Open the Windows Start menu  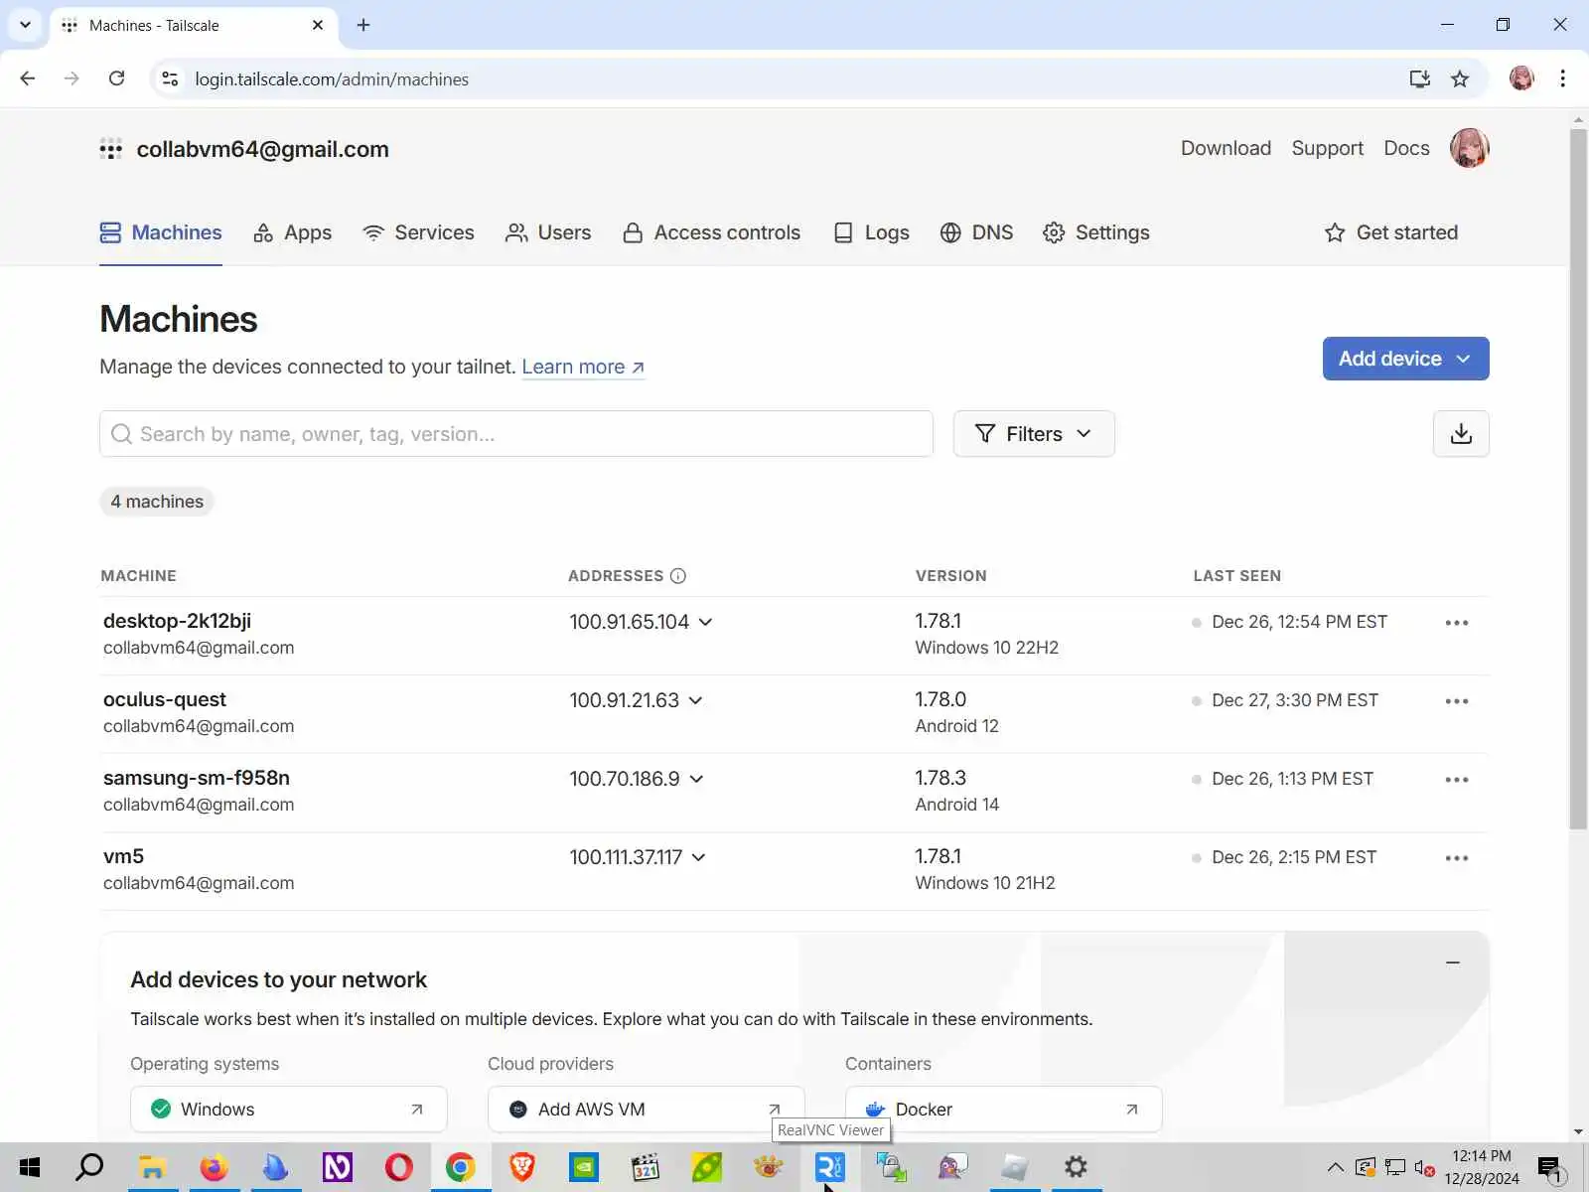pyautogui.click(x=30, y=1167)
